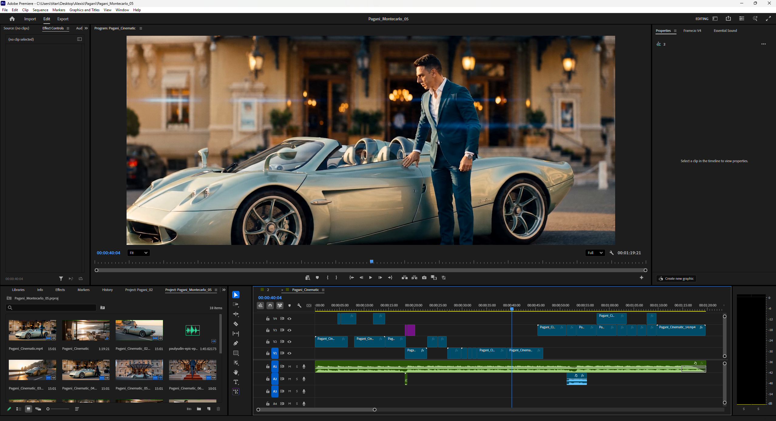This screenshot has height=421, width=776.
Task: Click the Project panel thumbnail zoom slider
Action: point(58,409)
